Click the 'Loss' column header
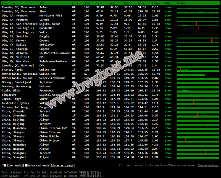221x178 pixels. [x=75, y=3]
